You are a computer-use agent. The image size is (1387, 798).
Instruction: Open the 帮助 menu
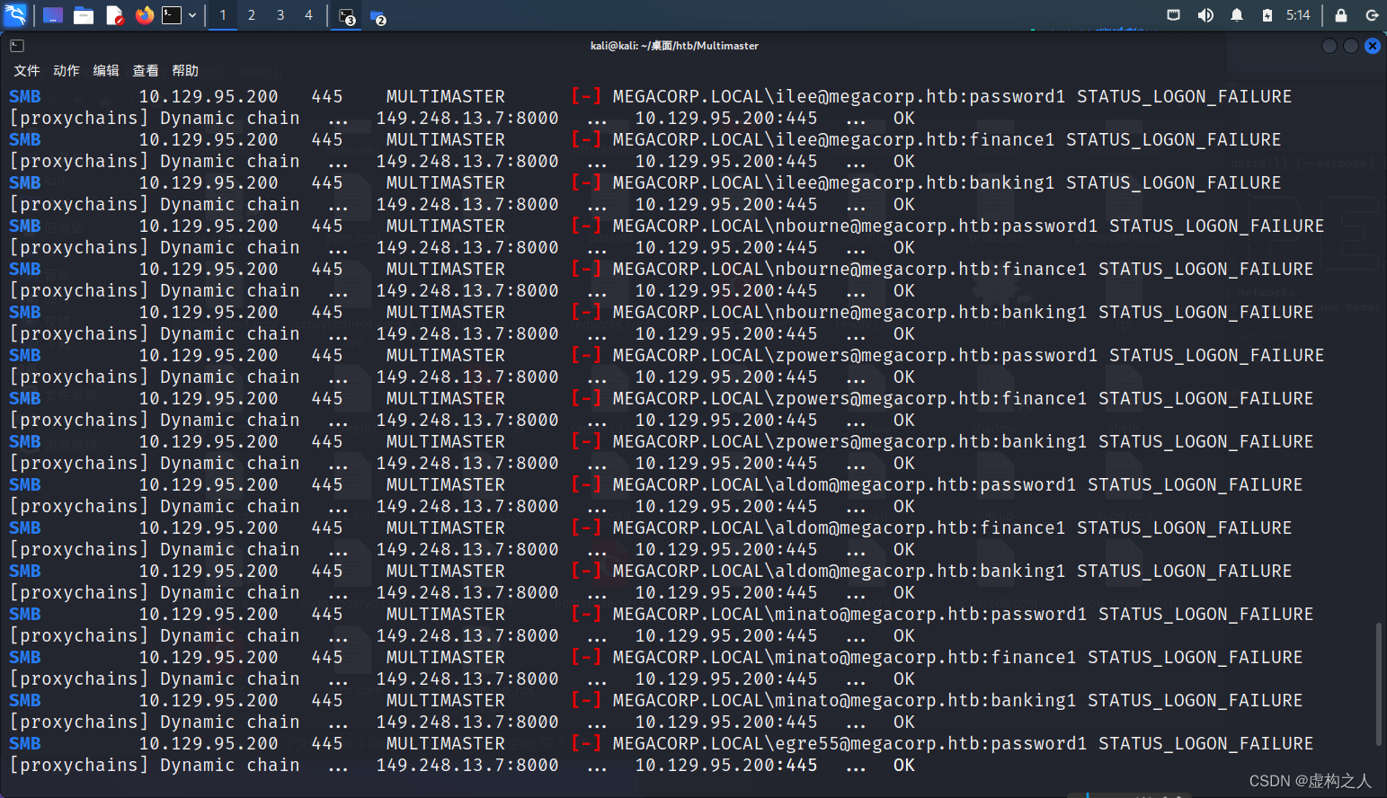[185, 70]
